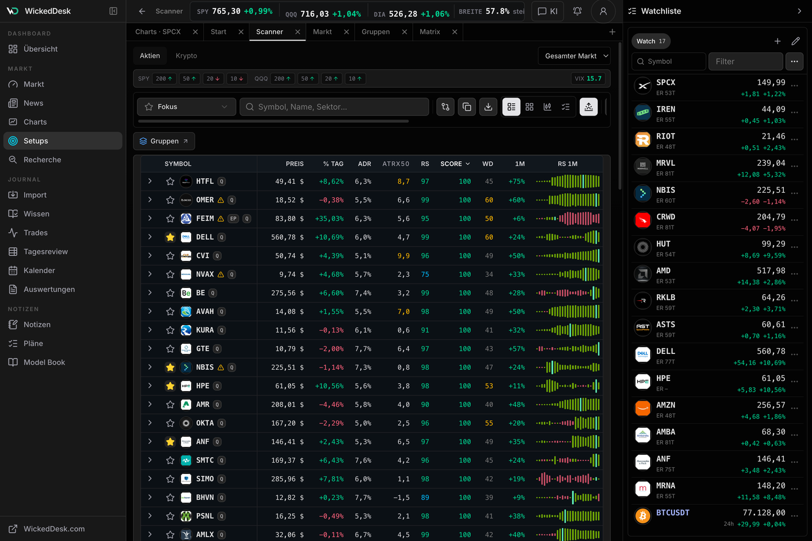Select the Krypto sub-tab
The image size is (812, 541).
[x=187, y=56]
